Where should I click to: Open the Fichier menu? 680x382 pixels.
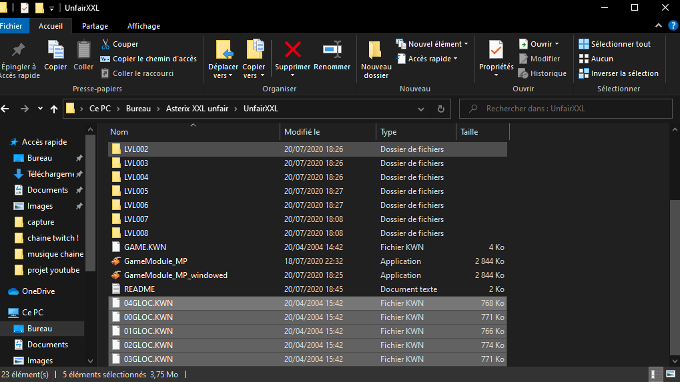(x=13, y=26)
